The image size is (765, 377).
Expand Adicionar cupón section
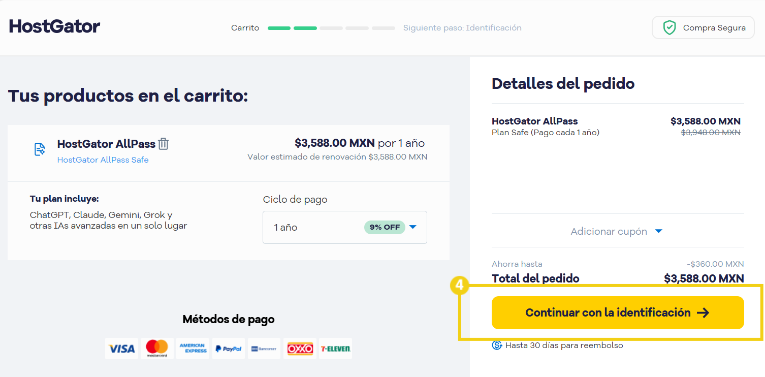[617, 231]
